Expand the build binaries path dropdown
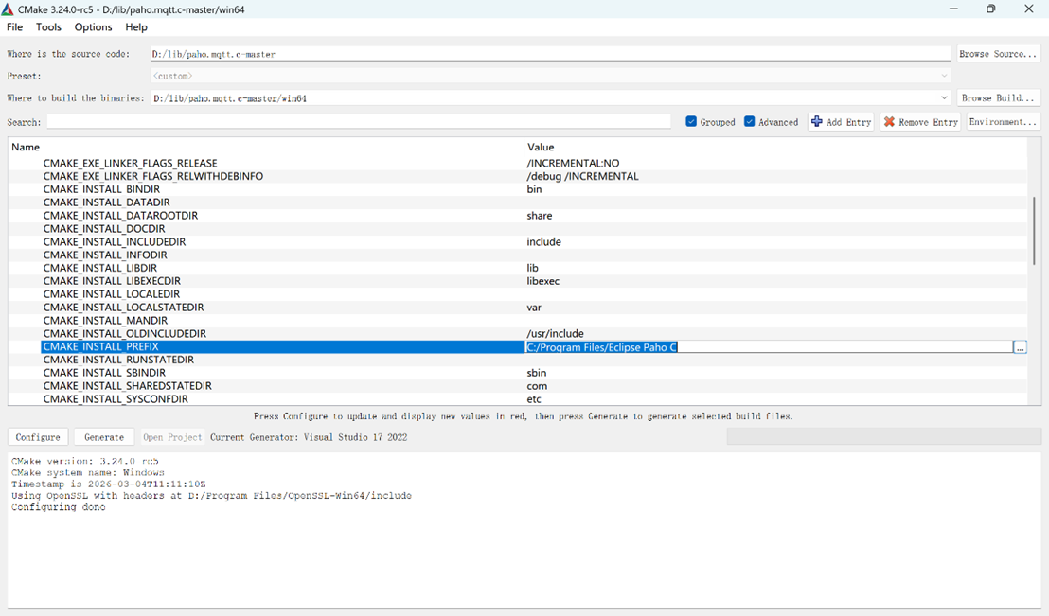 (x=944, y=98)
